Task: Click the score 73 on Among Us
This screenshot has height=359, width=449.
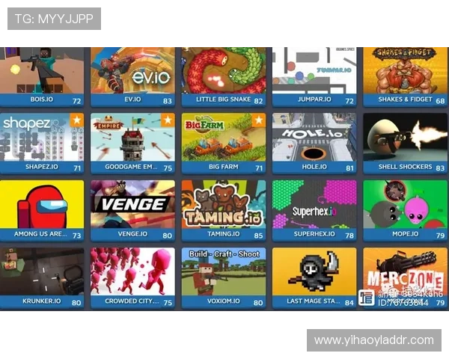Action: (77, 236)
